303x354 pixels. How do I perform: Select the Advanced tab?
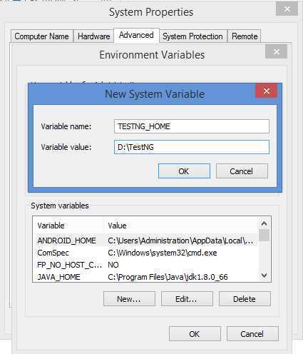tap(136, 36)
